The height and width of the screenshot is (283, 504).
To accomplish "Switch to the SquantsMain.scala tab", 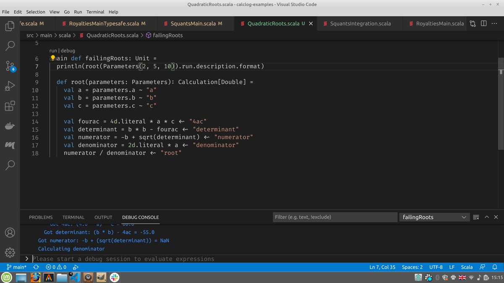I will 196,23.
